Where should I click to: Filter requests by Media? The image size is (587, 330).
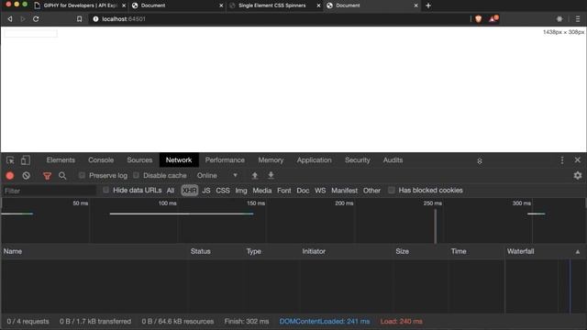pyautogui.click(x=262, y=191)
